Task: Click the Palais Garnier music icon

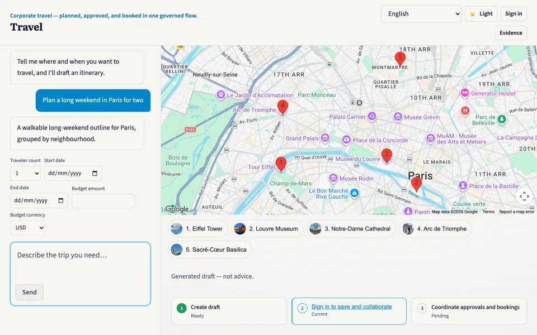Action: coord(372,117)
